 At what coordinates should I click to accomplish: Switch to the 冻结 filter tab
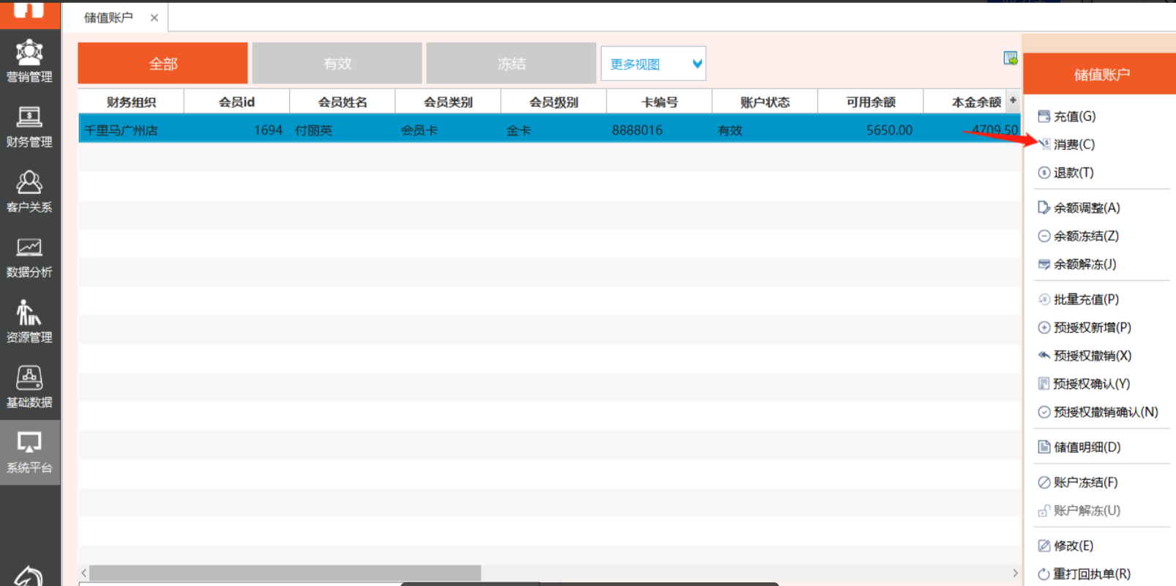click(x=511, y=64)
